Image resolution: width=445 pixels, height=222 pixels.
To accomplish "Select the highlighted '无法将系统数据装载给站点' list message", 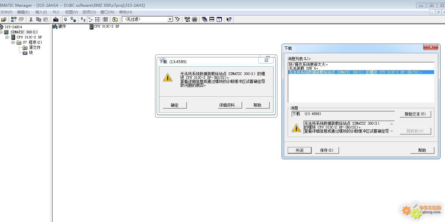I will pyautogui.click(x=361, y=72).
